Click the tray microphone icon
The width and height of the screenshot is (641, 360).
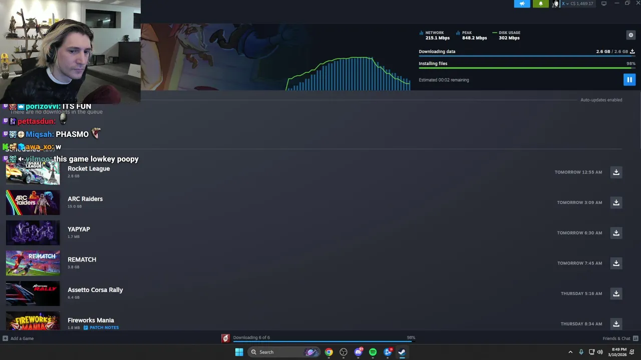tap(581, 352)
